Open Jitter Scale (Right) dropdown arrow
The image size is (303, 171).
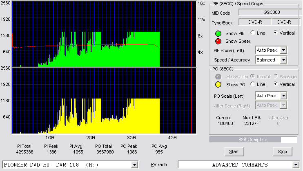click(283, 105)
